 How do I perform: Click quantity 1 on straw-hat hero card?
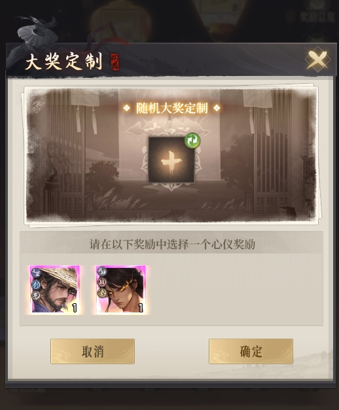click(75, 308)
